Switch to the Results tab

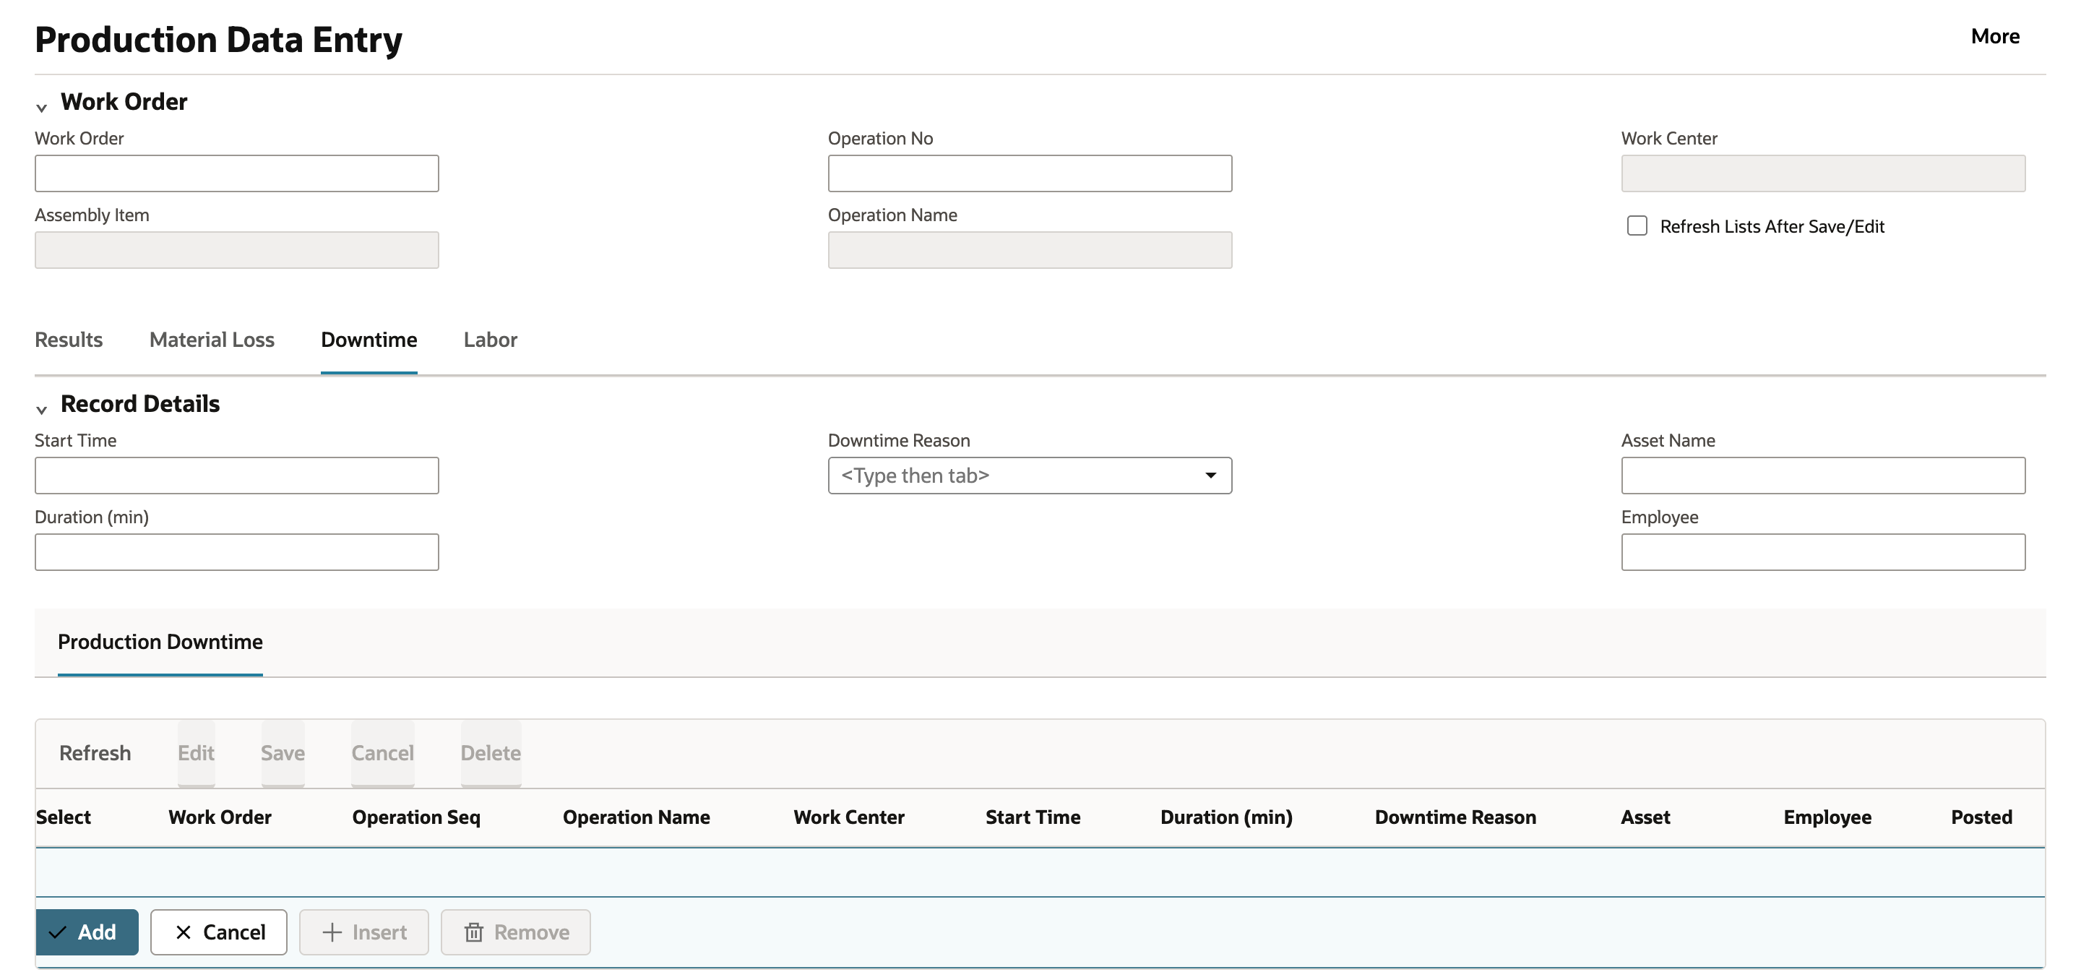tap(69, 340)
